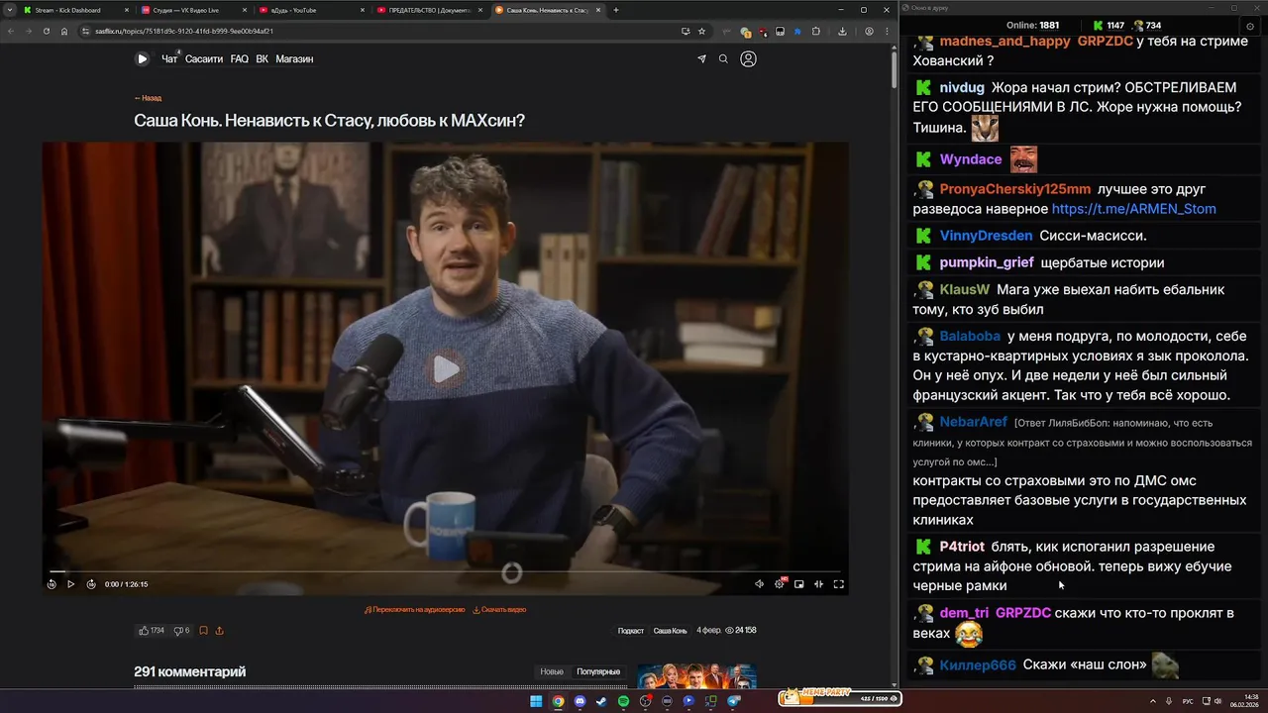This screenshot has height=713, width=1268.
Task: Click the Подкаст tag
Action: [x=631, y=631]
